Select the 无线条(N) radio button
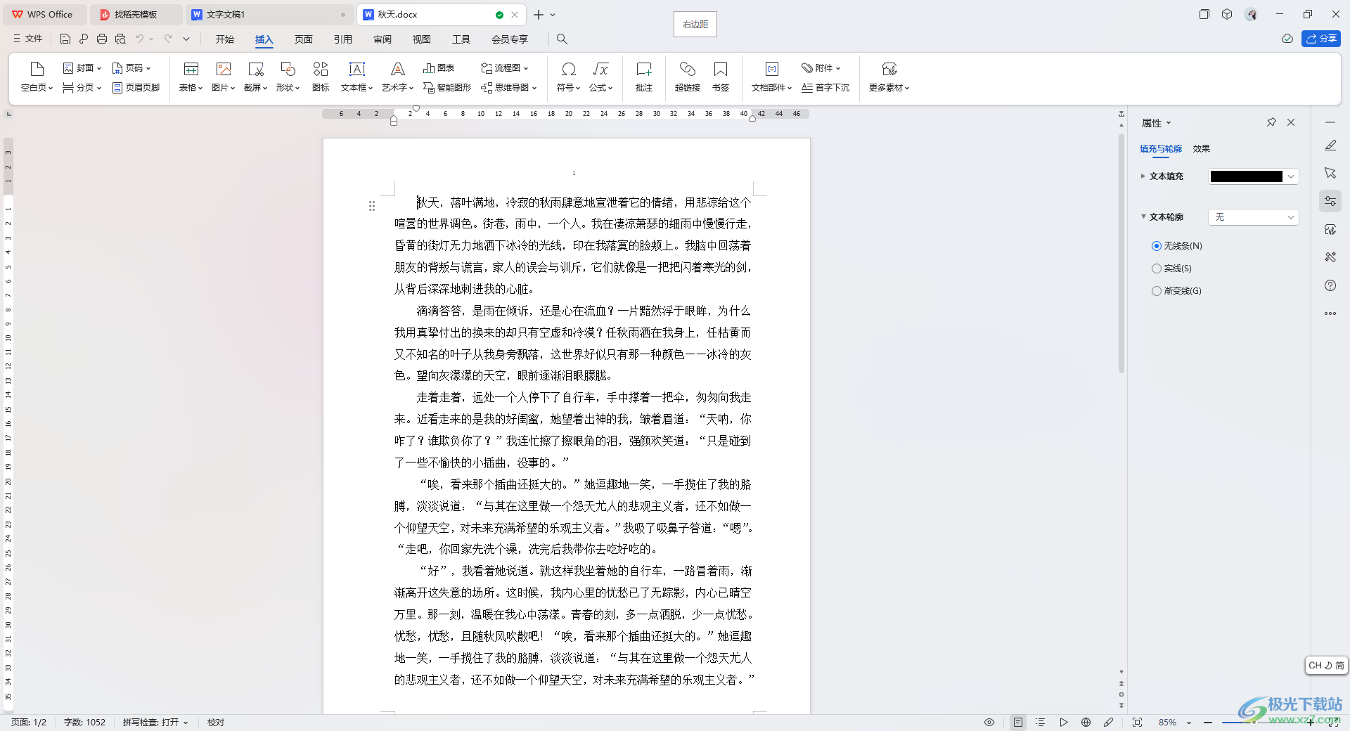The image size is (1350, 731). pyautogui.click(x=1157, y=246)
